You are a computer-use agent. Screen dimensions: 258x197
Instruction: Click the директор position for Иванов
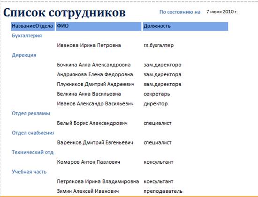[156, 104]
